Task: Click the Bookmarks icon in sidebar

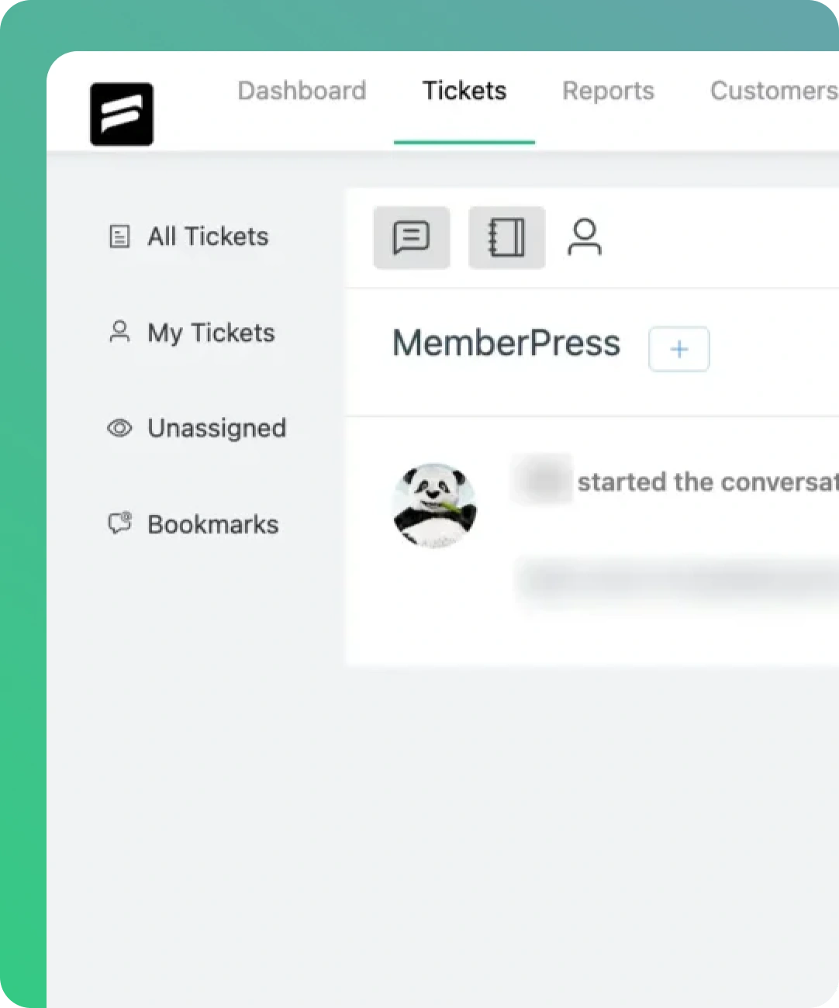Action: click(119, 523)
